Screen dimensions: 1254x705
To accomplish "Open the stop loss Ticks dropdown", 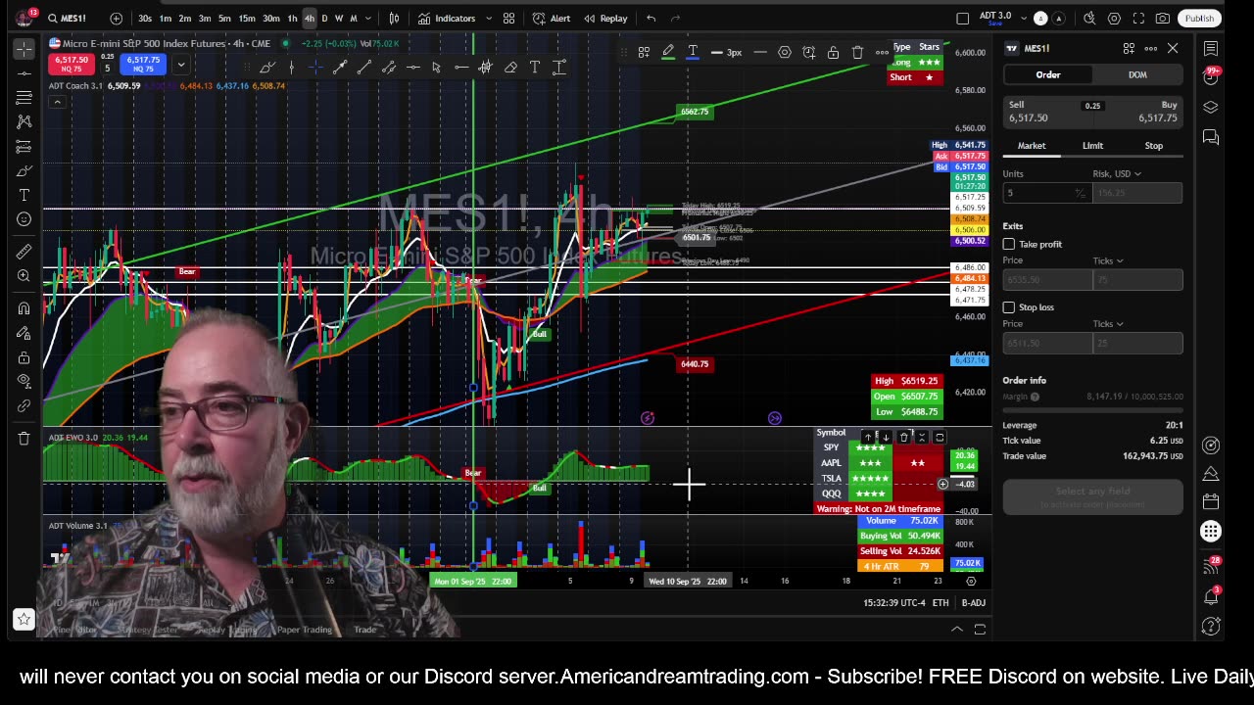I will tap(1108, 323).
